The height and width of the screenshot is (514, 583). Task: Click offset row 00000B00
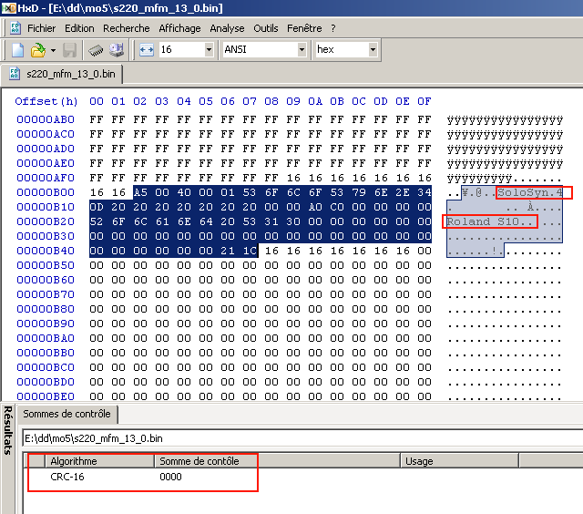point(46,192)
